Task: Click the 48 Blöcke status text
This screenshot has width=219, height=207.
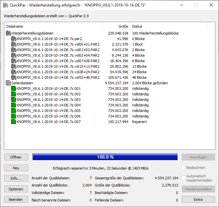Action: coord(139,77)
